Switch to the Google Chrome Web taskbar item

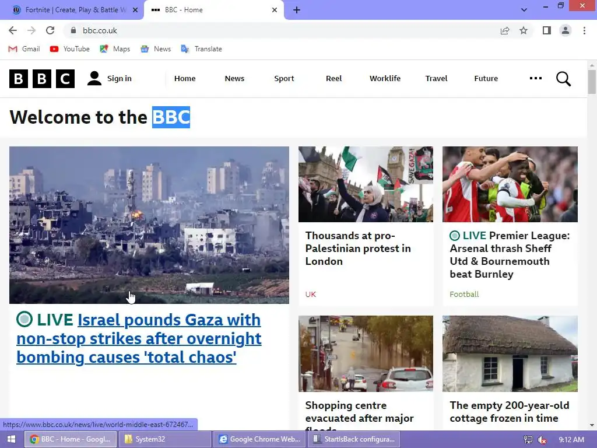(x=261, y=439)
